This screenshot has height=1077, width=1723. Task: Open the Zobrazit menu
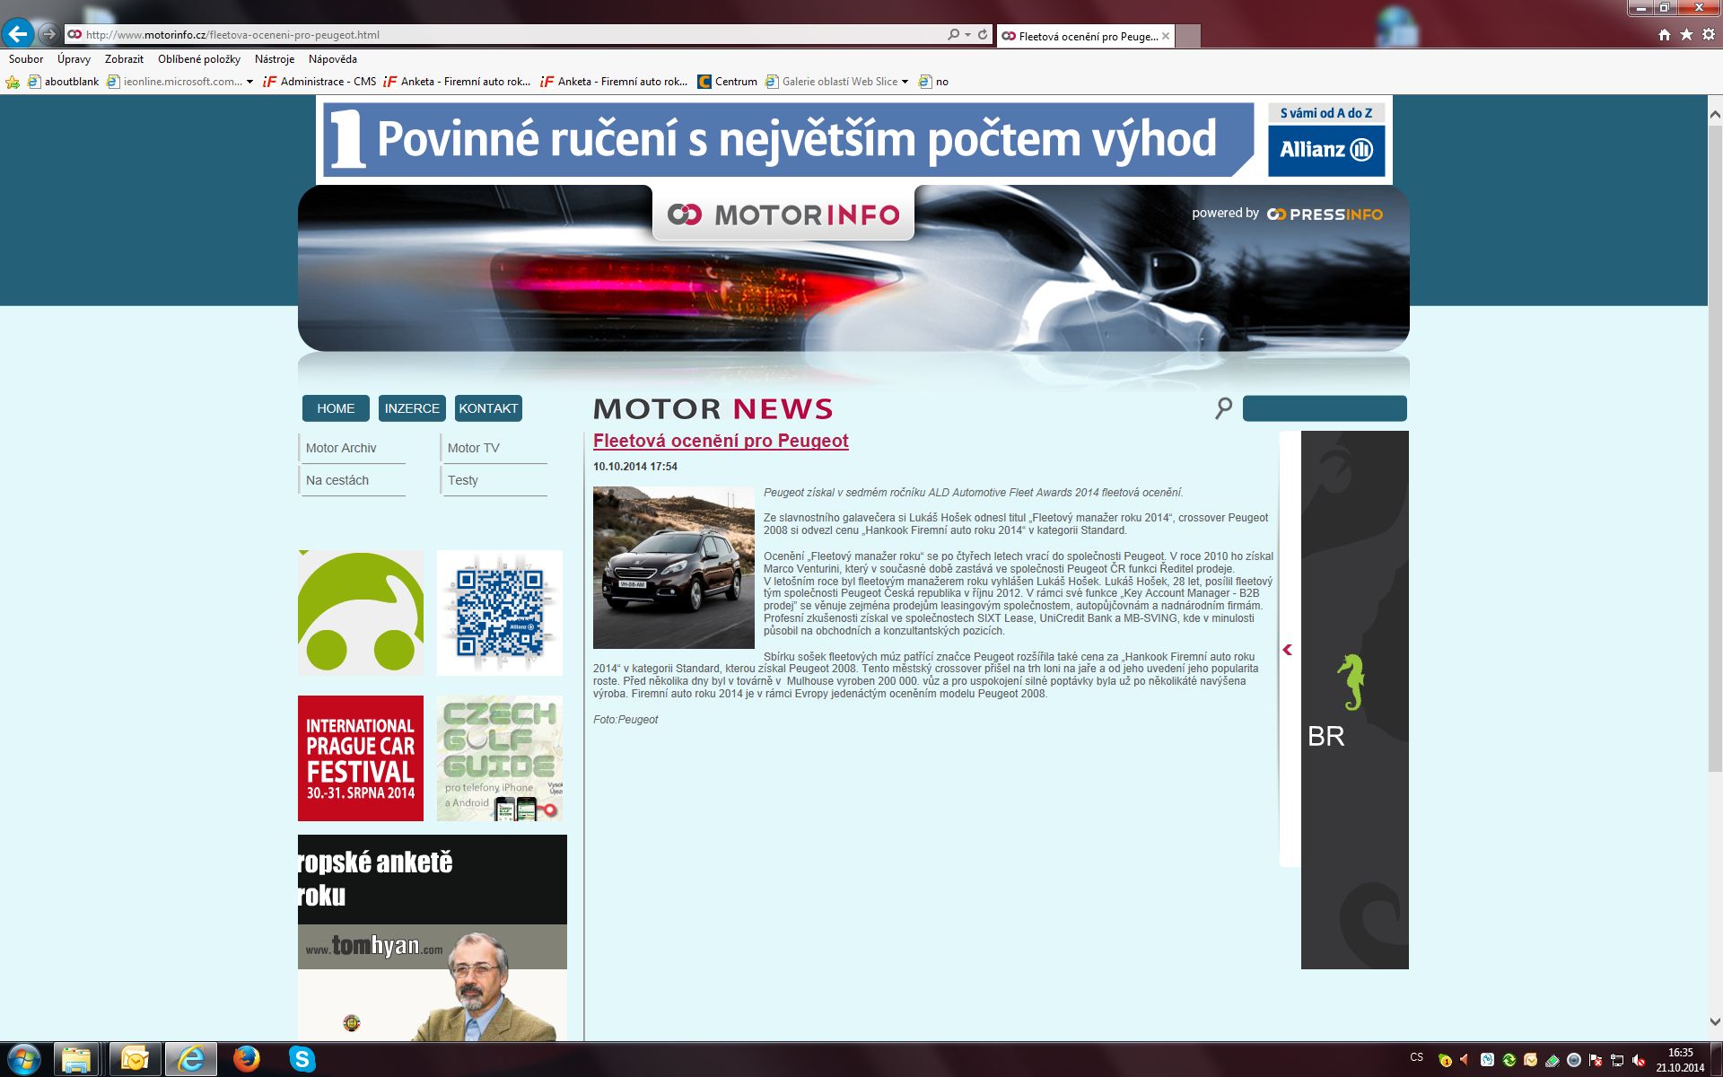[124, 59]
